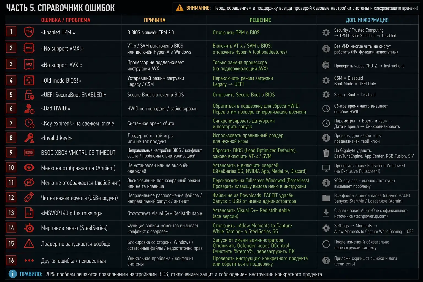Click the warning triangle icon in row 15
The height and width of the screenshot is (282, 423).
tap(29, 243)
